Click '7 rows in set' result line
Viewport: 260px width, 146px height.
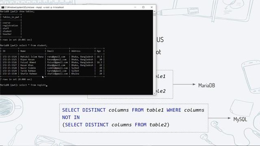pos(16,79)
